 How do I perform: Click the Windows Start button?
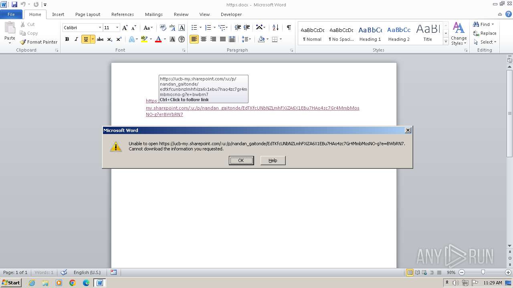coord(11,283)
